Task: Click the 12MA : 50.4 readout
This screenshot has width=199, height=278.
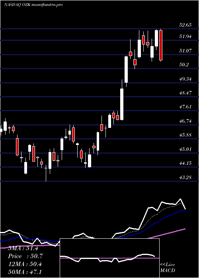Action: coord(25,264)
